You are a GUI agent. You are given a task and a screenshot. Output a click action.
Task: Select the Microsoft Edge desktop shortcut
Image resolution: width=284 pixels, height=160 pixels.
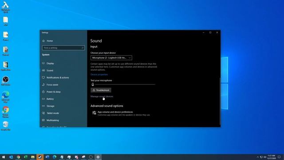tap(6, 97)
